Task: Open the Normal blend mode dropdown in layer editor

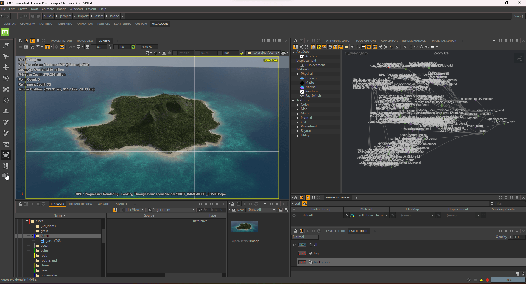Action: point(305,237)
